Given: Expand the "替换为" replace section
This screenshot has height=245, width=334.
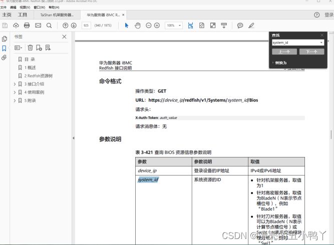Looking at the screenshot, I should (273, 62).
